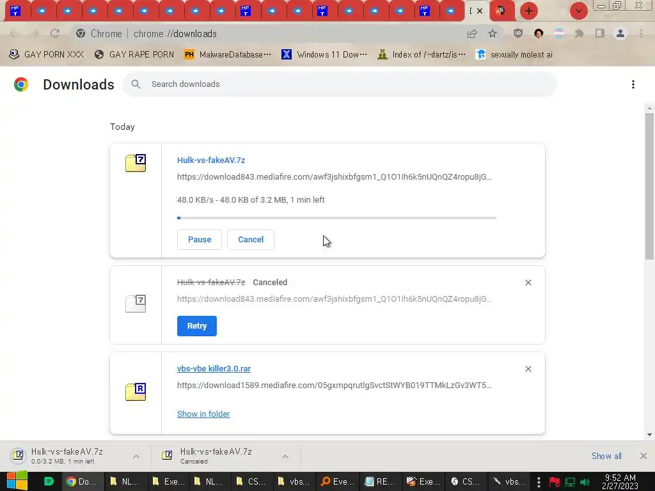Image resolution: width=655 pixels, height=491 pixels.
Task: Click the Chrome site-info icon in the address bar
Action: point(81,33)
